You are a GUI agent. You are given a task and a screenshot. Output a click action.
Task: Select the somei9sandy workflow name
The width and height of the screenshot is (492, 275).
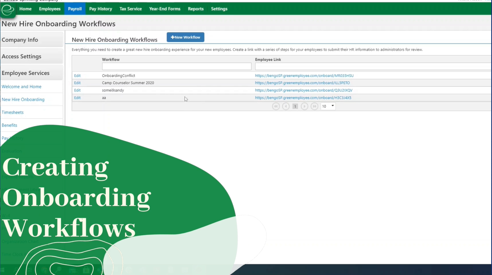coord(113,90)
